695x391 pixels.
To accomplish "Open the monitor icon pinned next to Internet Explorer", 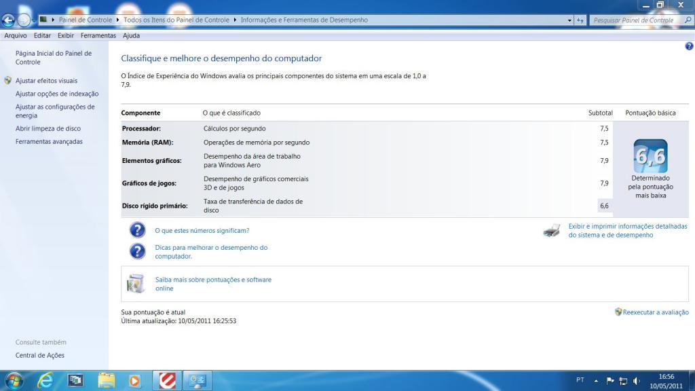I will pyautogui.click(x=76, y=380).
